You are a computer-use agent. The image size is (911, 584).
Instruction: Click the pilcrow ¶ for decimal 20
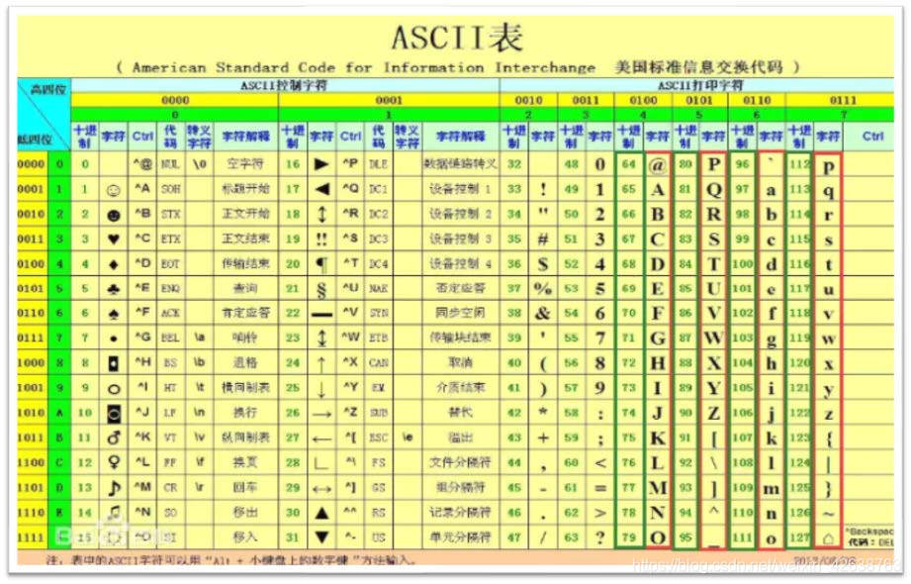pyautogui.click(x=321, y=264)
